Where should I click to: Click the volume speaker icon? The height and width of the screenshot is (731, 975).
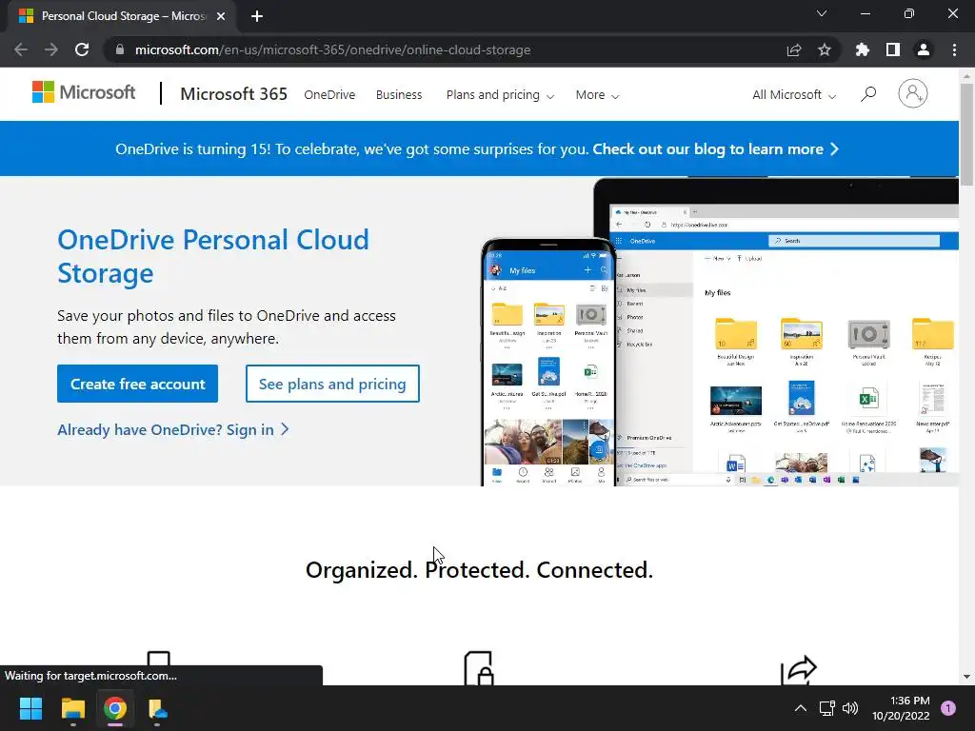pyautogui.click(x=849, y=708)
